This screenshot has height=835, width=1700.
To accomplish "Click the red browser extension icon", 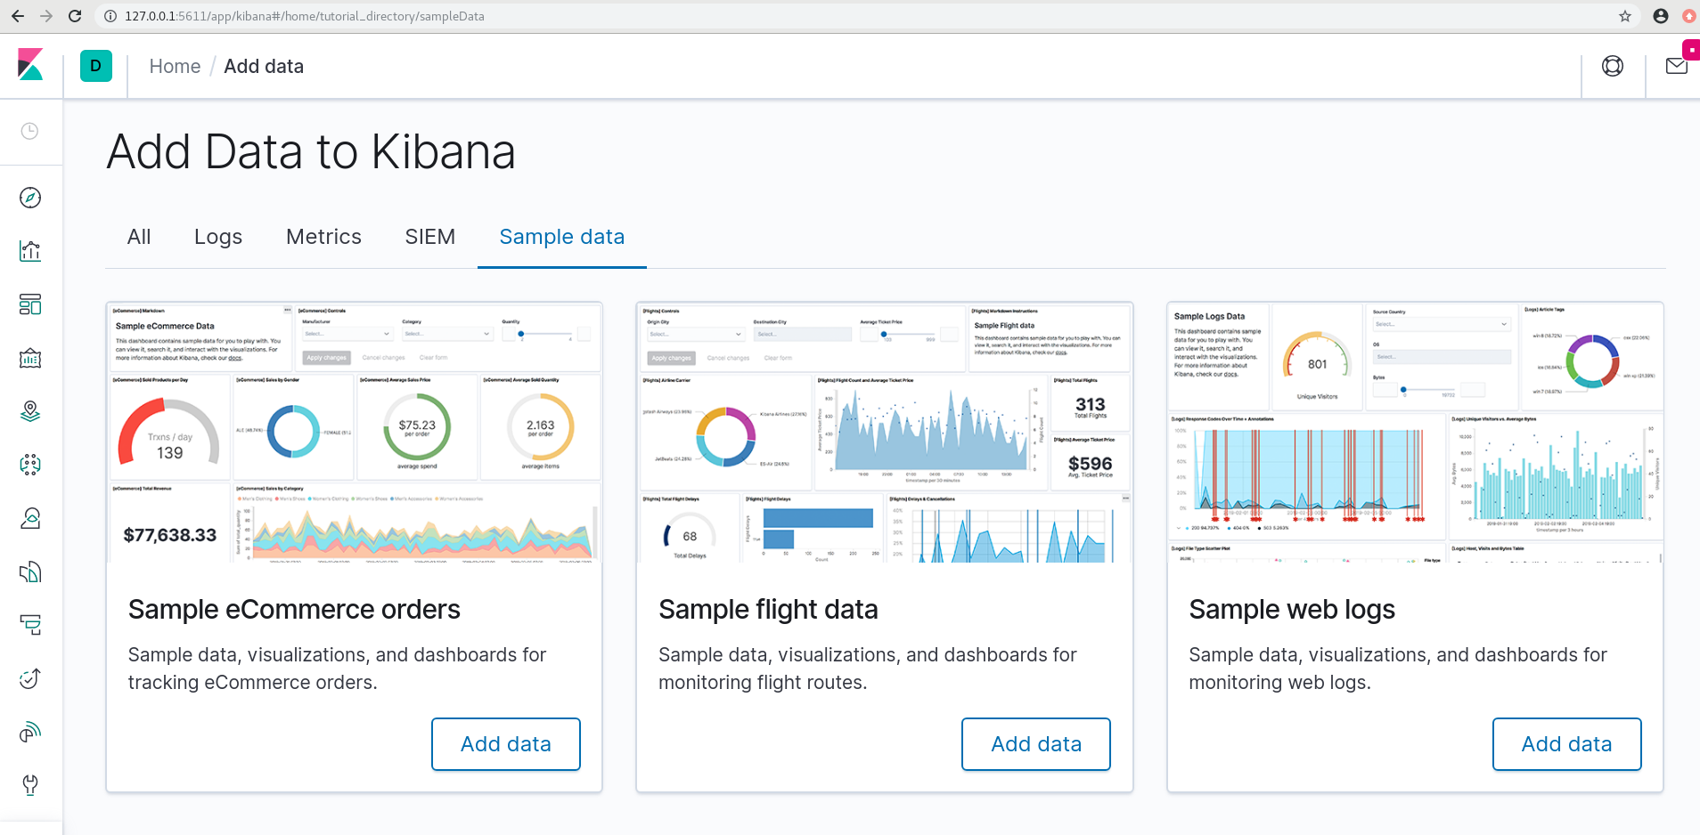I will coord(1688,16).
